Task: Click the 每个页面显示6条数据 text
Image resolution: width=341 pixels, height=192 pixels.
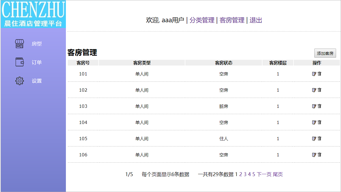Action: (x=166, y=174)
